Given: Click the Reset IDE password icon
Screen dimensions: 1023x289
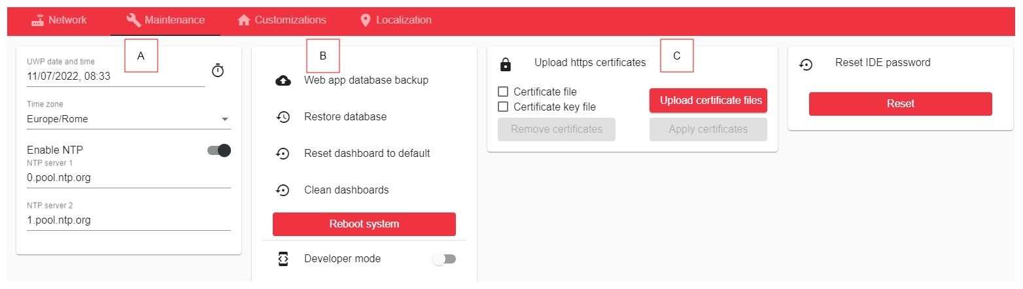Looking at the screenshot, I should point(806,64).
